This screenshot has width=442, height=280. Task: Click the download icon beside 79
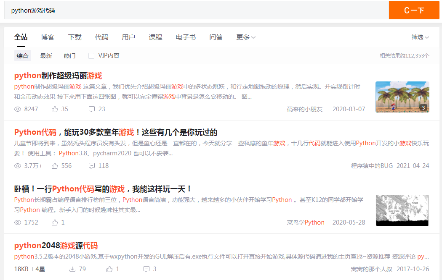pyautogui.click(x=72, y=269)
